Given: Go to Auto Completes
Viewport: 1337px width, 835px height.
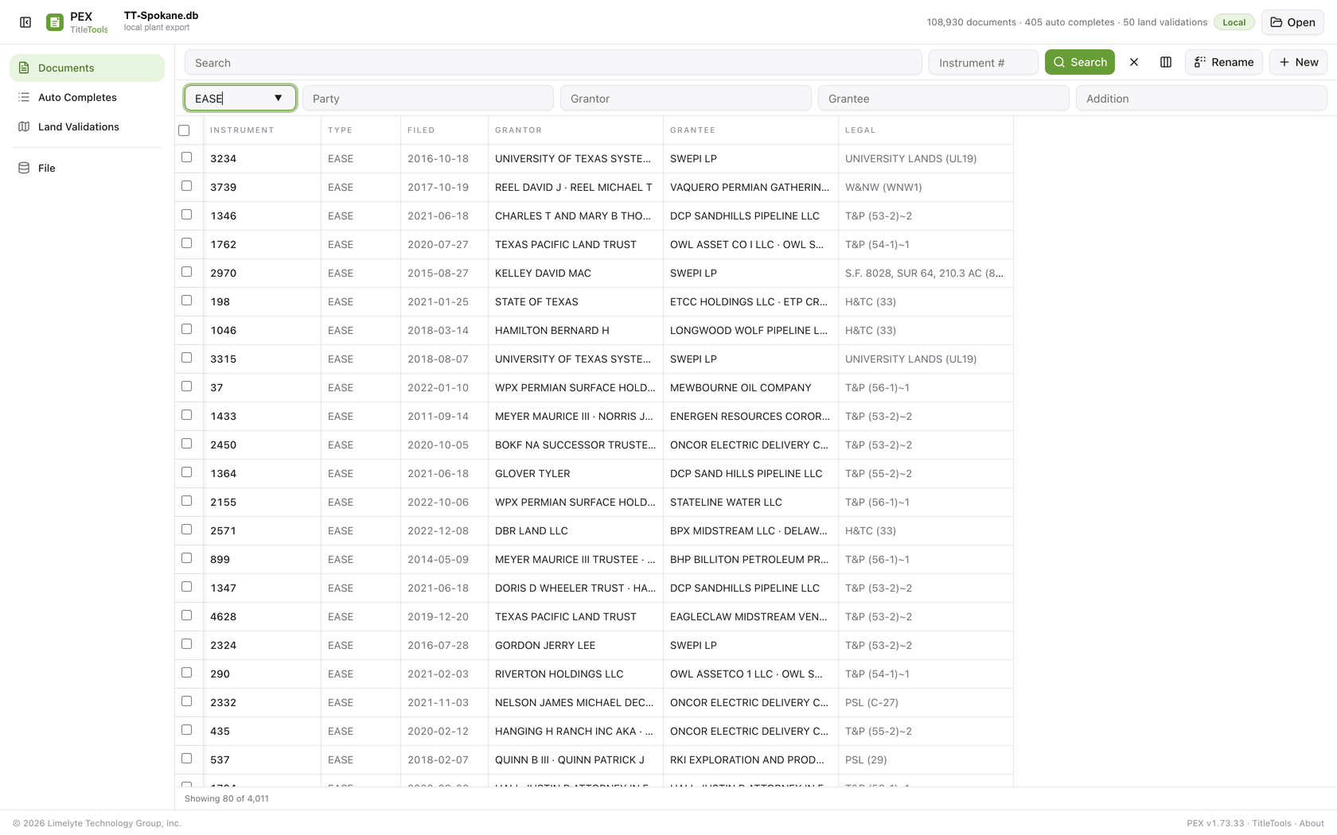Looking at the screenshot, I should [x=87, y=97].
